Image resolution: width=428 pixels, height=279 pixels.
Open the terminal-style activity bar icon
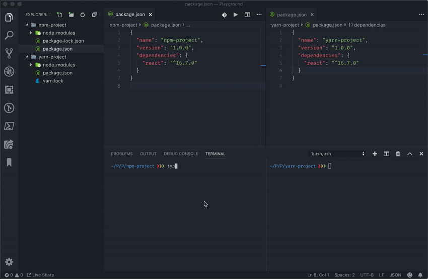click(x=9, y=126)
